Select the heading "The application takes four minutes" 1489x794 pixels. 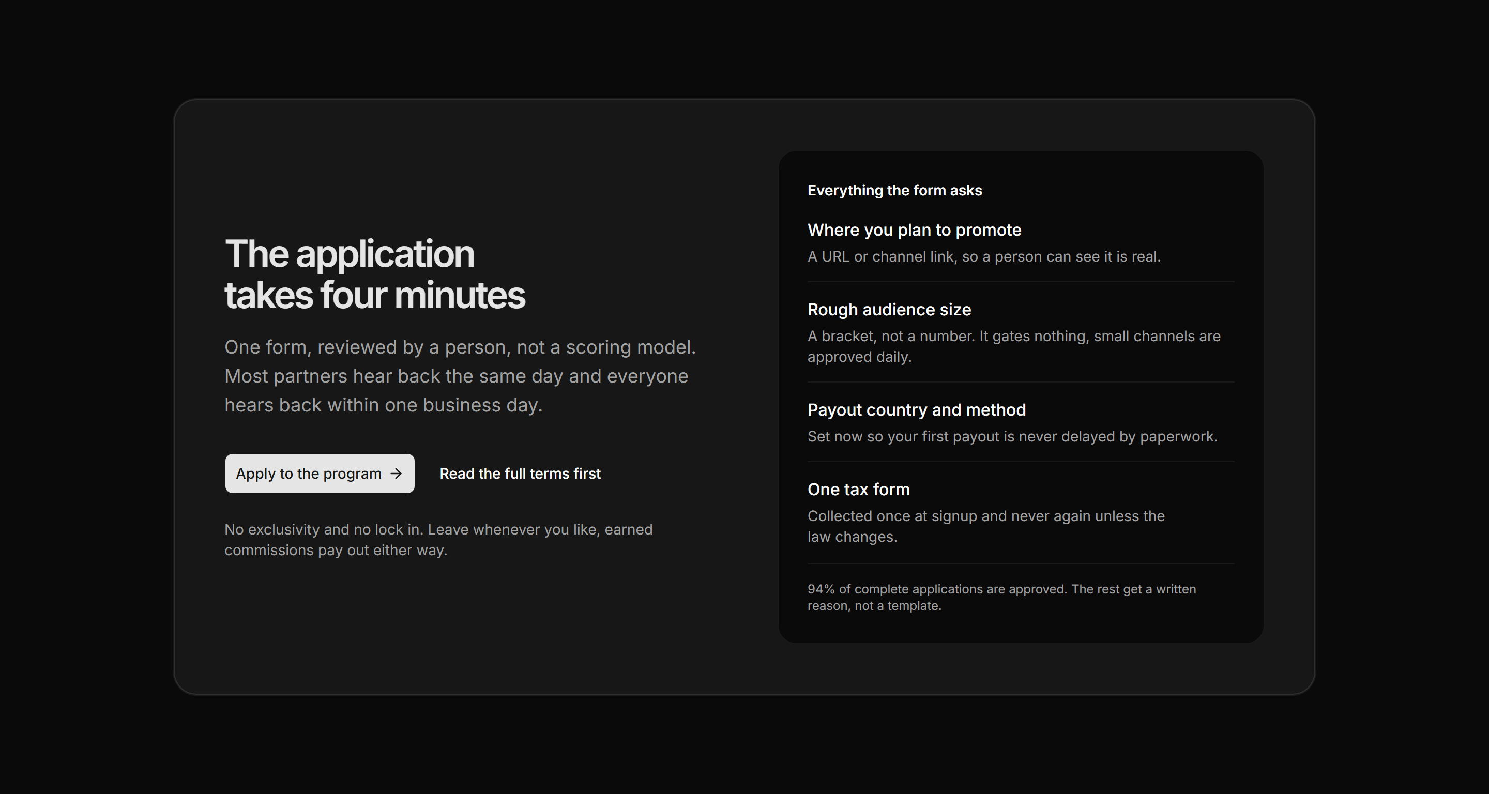[374, 274]
